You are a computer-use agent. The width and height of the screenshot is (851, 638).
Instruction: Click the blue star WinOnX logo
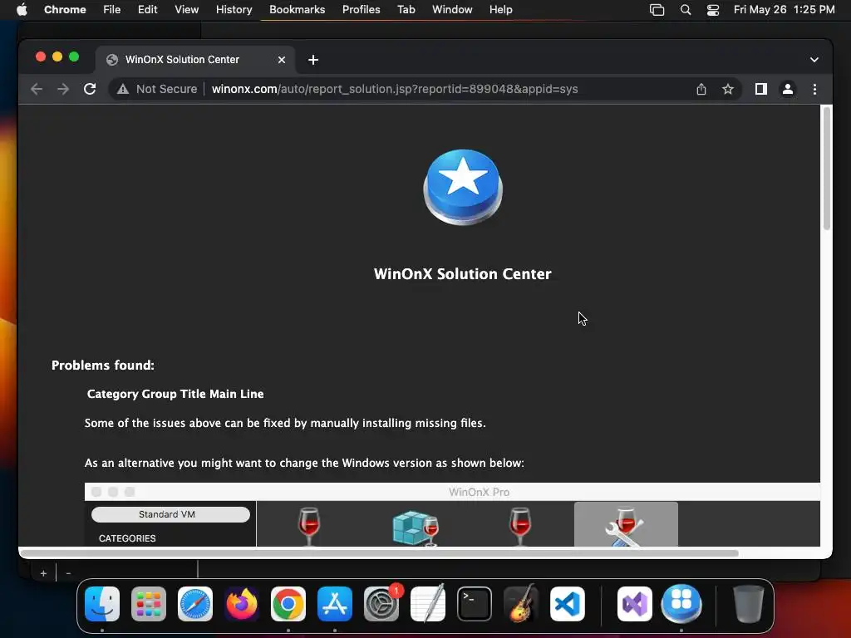point(463,187)
